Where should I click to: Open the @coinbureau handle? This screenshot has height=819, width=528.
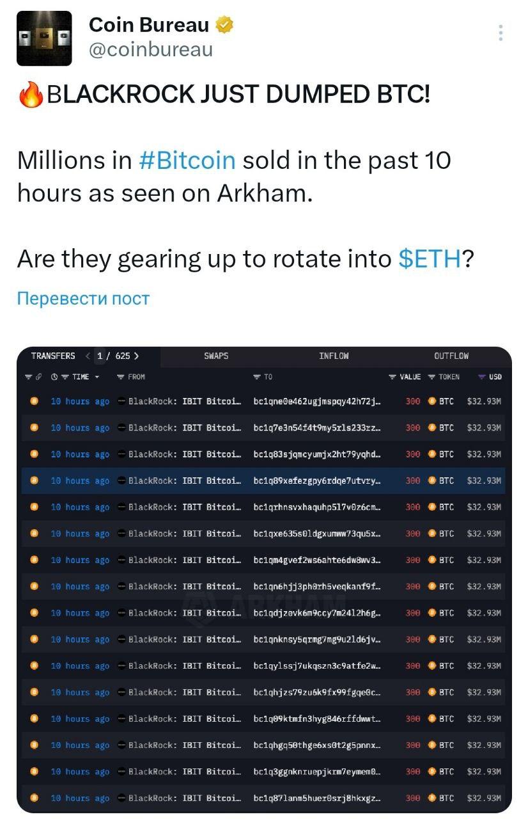point(151,50)
